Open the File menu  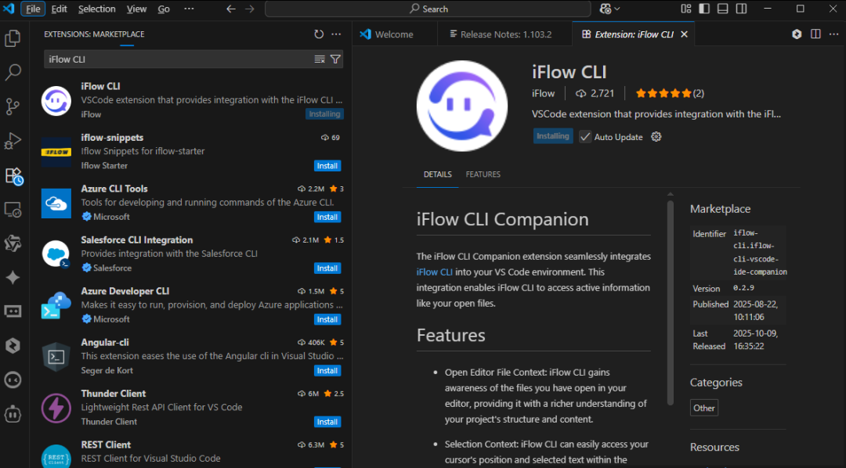(33, 9)
